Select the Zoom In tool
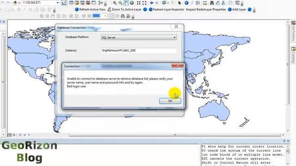The image size is (296, 166). (x=115, y=3)
